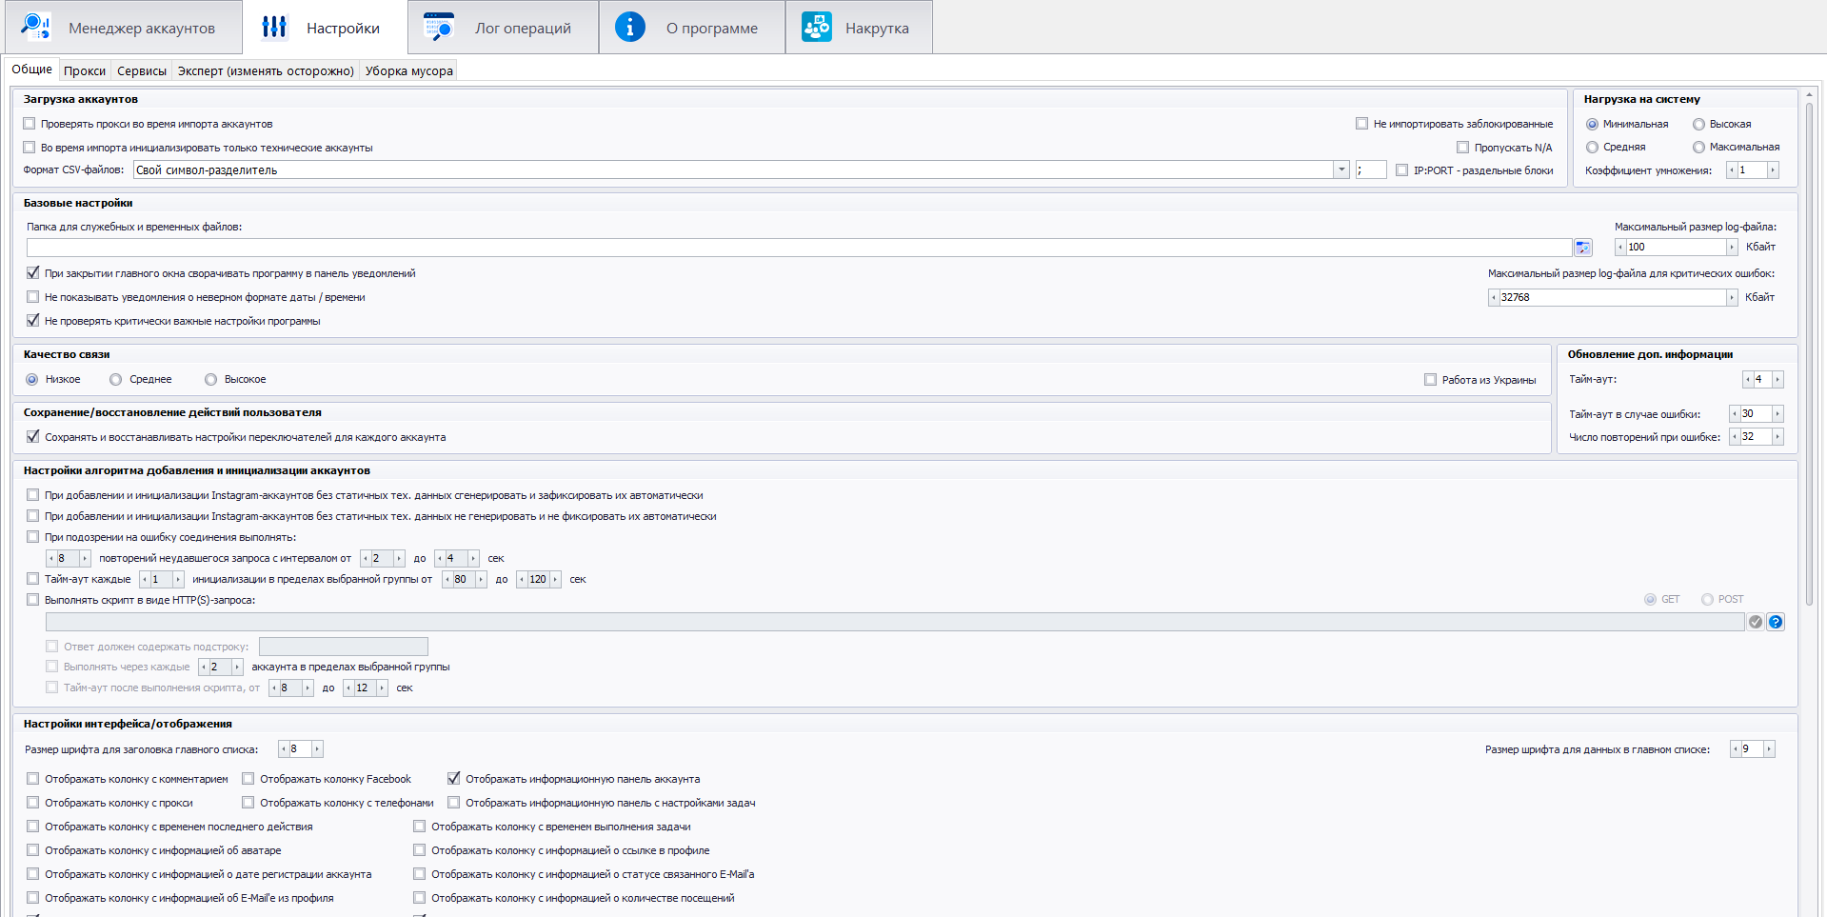Image resolution: width=1827 pixels, height=917 pixels.
Task: Open the blue help icon near script field
Action: 1776,622
